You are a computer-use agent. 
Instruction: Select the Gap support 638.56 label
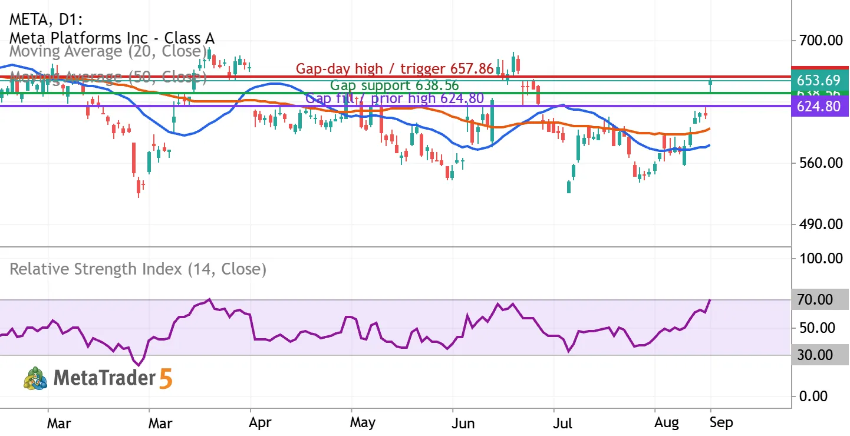(394, 85)
